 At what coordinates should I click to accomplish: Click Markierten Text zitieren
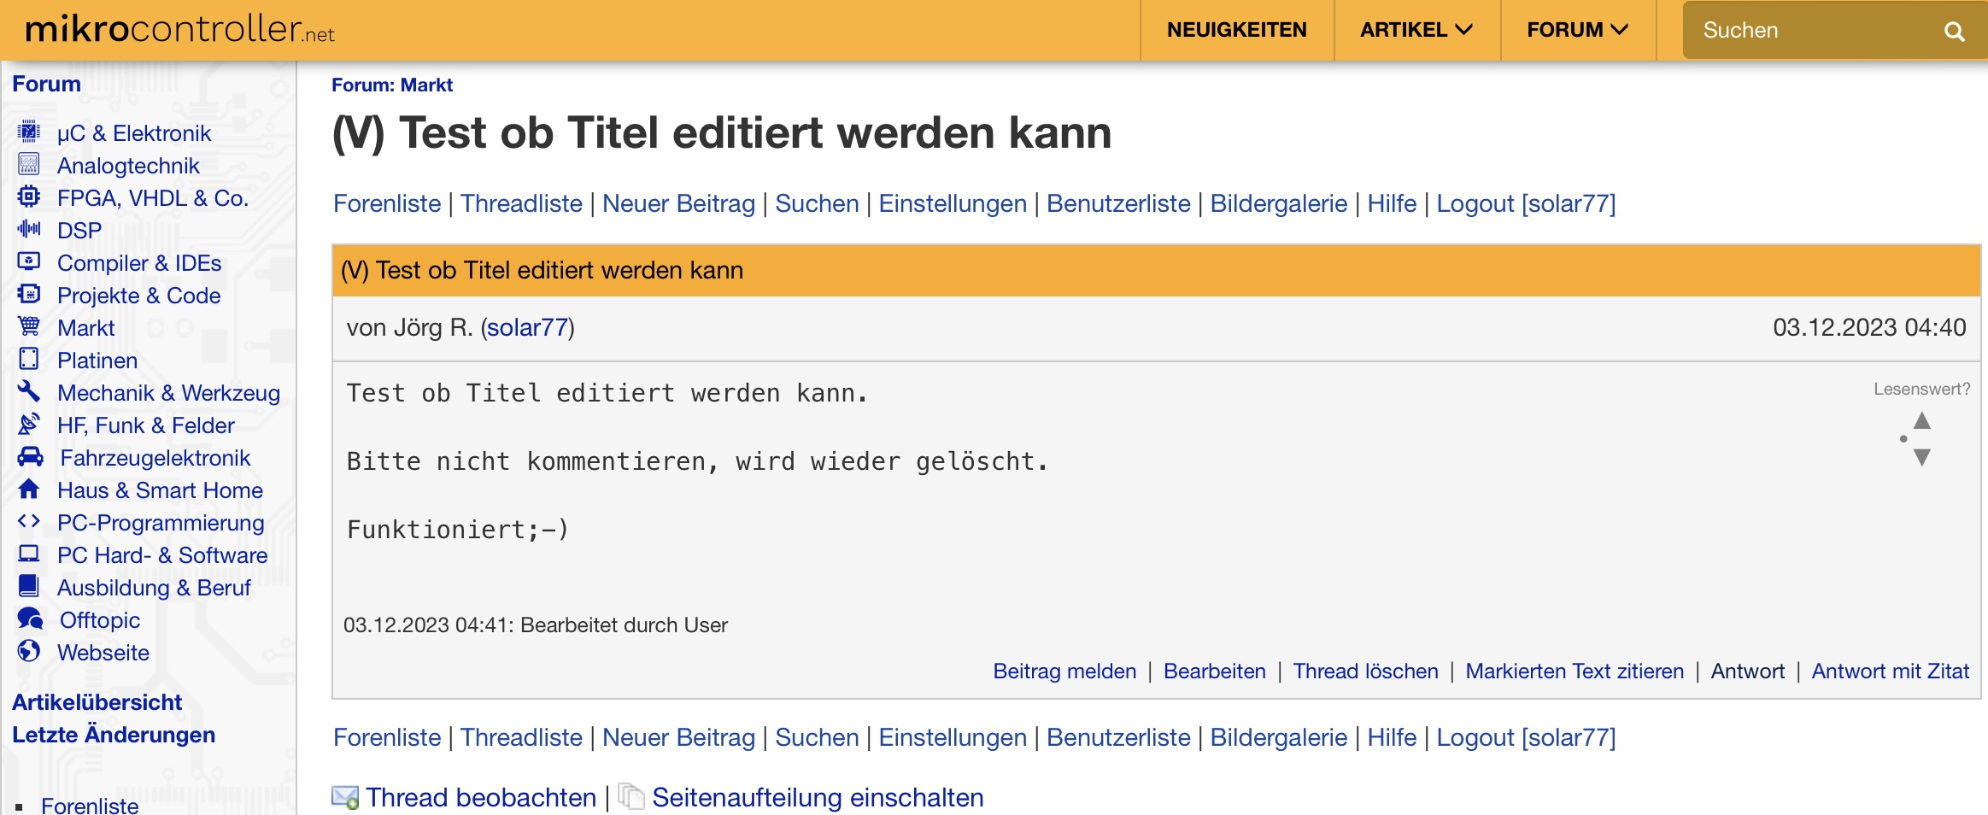pyautogui.click(x=1575, y=671)
